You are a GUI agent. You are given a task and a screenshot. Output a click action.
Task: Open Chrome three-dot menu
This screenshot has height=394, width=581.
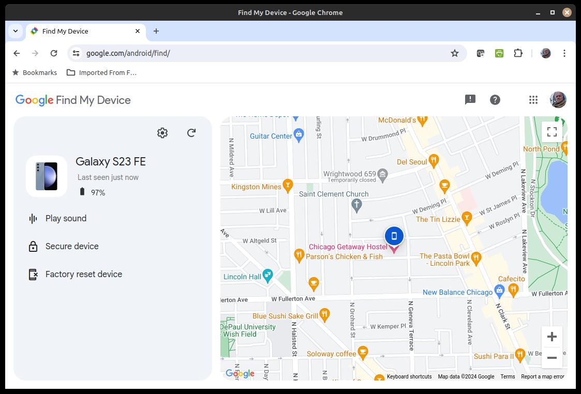[x=564, y=53]
